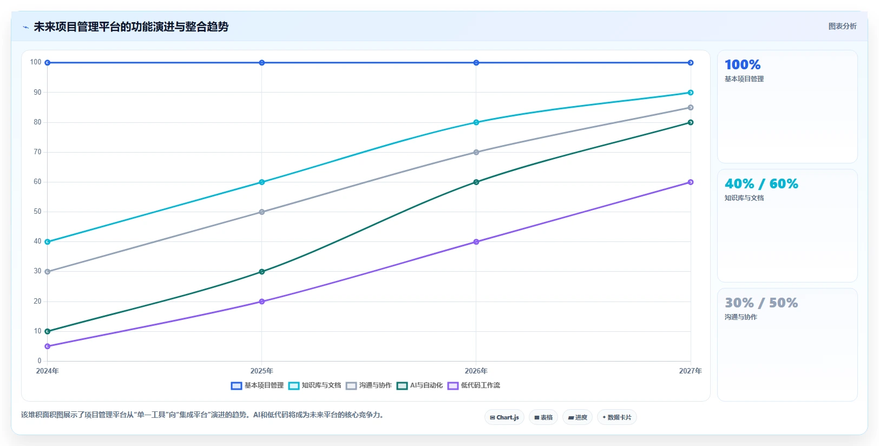Click the 沟通与协作 point at 2024年 (value 30)
879x446 pixels.
48,272
